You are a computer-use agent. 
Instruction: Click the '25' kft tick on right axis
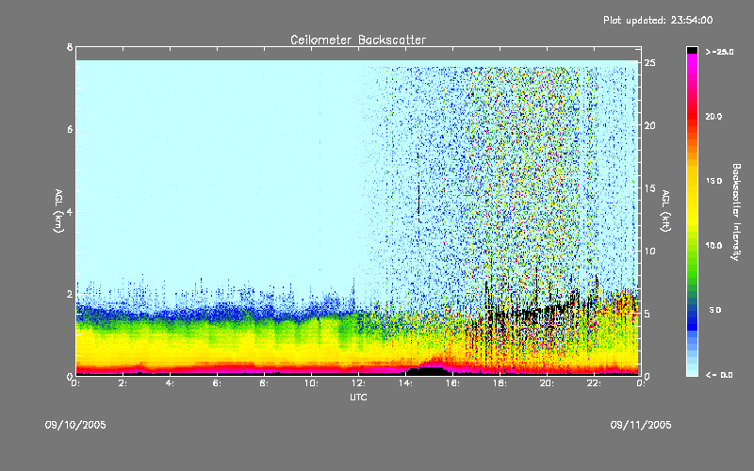point(650,63)
